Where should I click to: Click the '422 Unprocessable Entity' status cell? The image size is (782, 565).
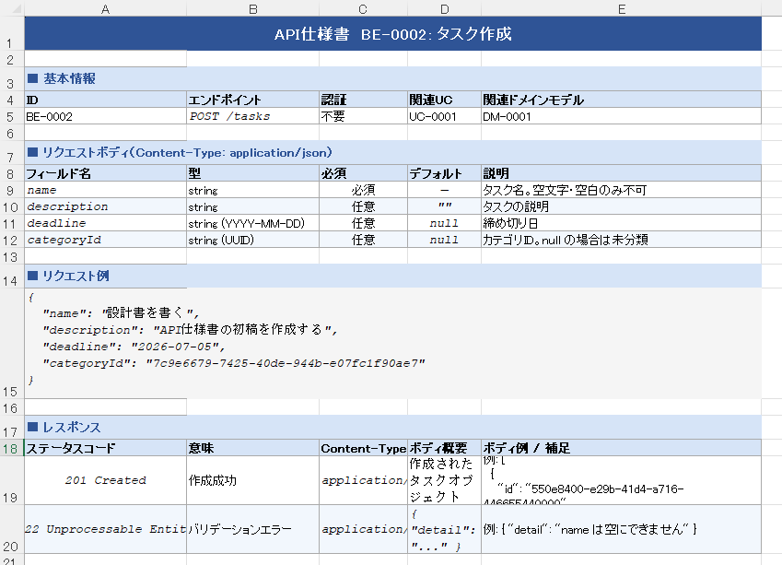point(106,529)
